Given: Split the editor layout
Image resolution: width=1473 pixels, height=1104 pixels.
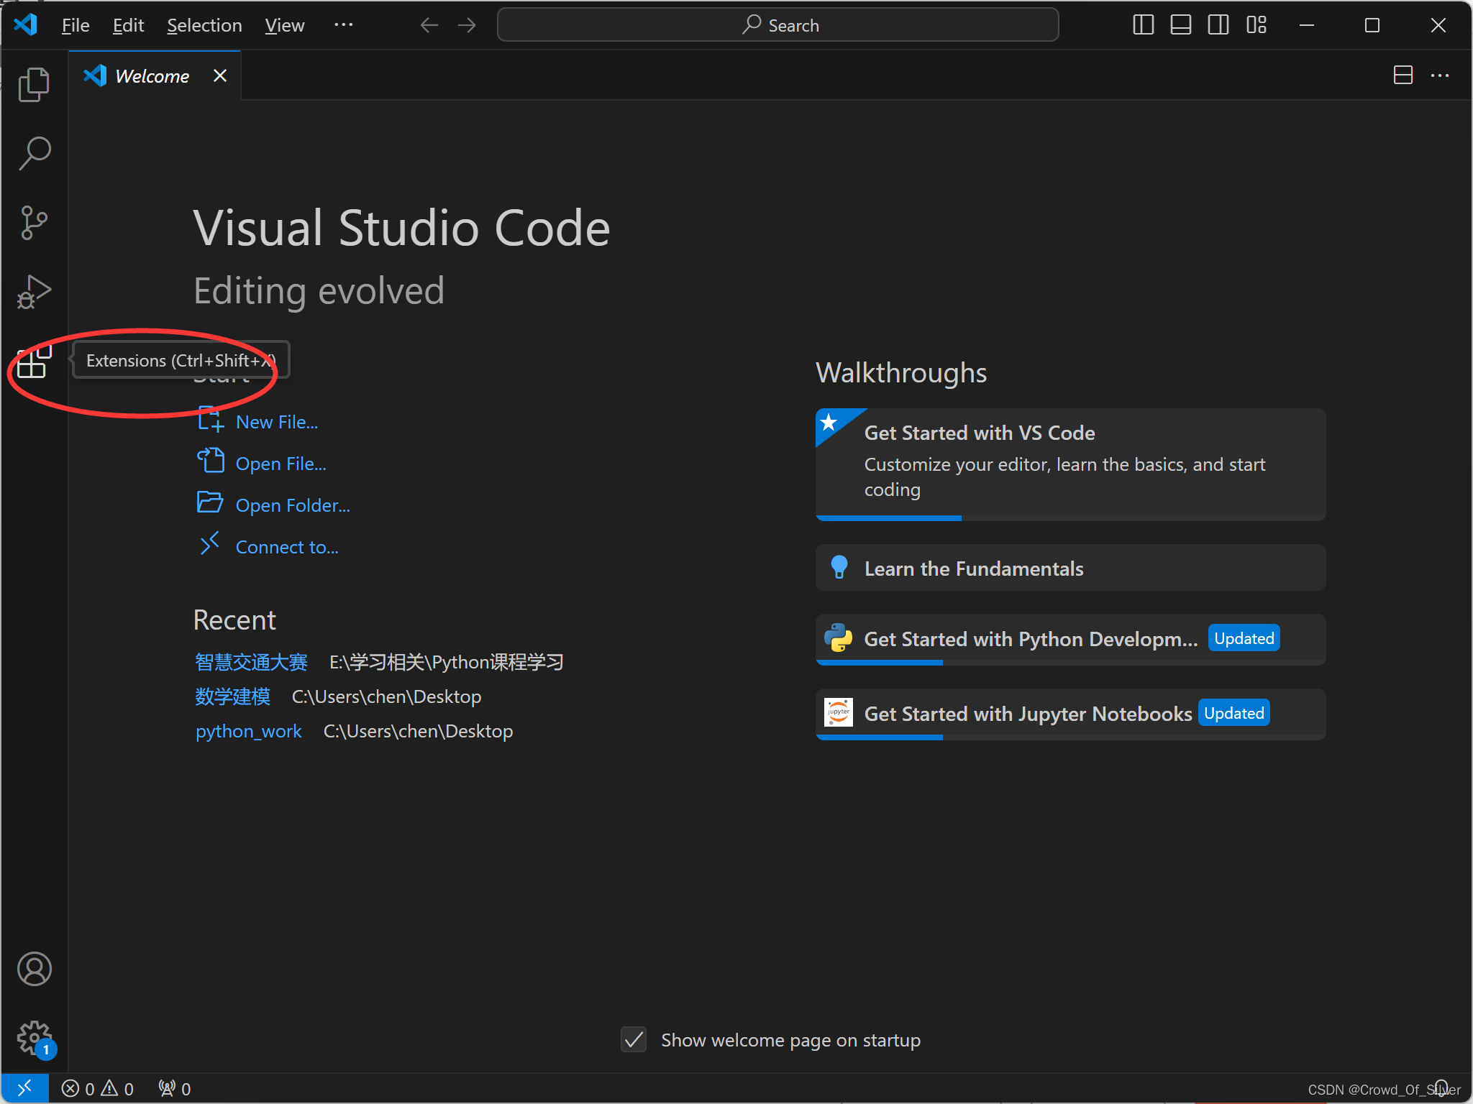Looking at the screenshot, I should click(x=1403, y=75).
